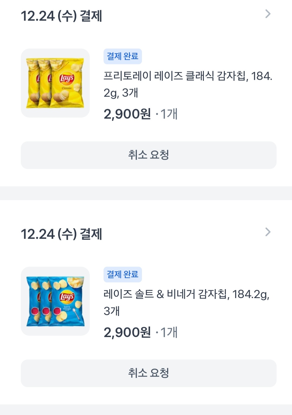Click the Lay's logo on the blue bag

[67, 297]
